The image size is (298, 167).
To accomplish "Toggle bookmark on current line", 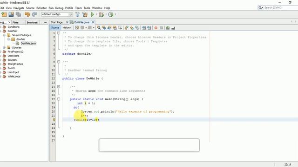I will tap(137, 28).
